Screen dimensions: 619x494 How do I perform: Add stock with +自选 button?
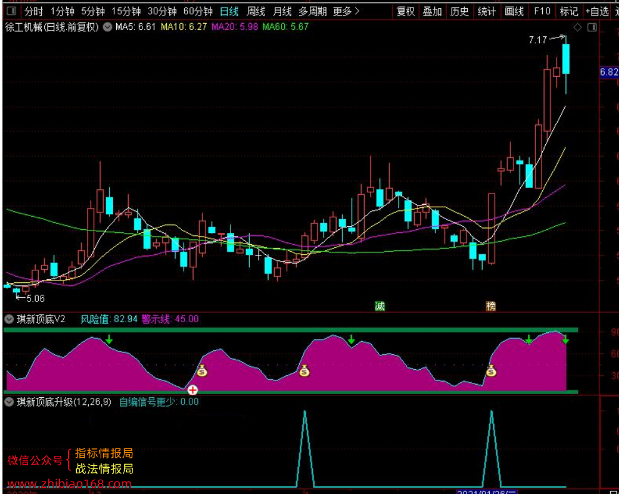(597, 11)
